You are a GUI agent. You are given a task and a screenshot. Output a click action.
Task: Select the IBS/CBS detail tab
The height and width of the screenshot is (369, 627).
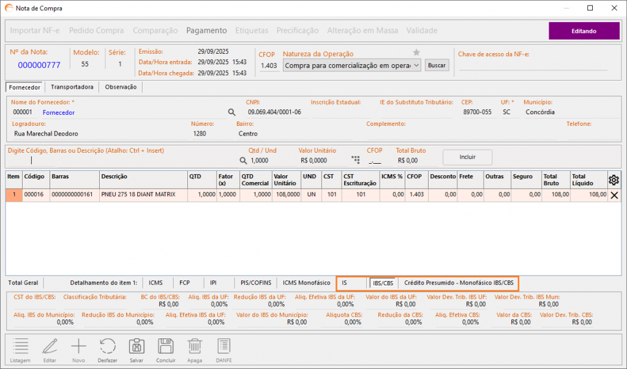[383, 283]
